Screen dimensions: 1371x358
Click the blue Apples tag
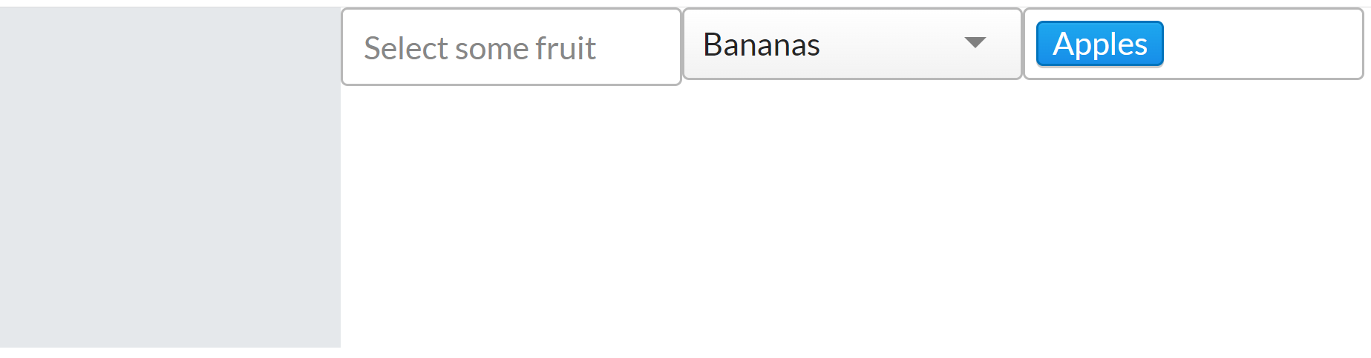tap(1099, 44)
